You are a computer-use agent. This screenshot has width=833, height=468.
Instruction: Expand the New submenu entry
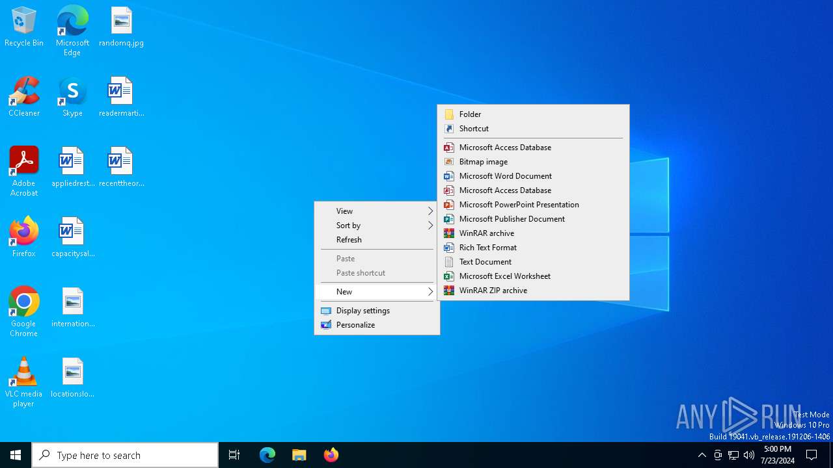coord(377,292)
